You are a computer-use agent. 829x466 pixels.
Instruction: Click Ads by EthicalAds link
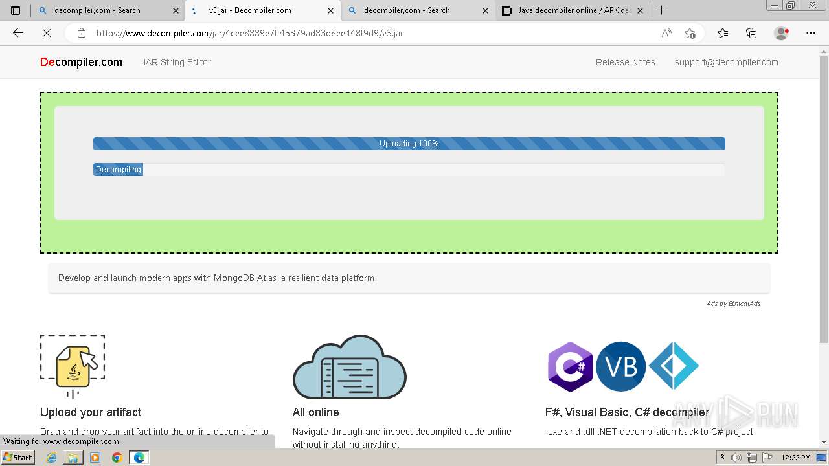[733, 304]
